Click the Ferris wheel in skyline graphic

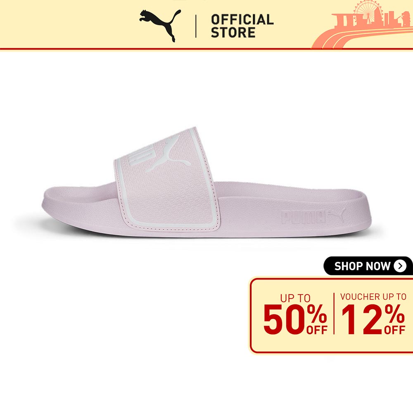click(368, 11)
